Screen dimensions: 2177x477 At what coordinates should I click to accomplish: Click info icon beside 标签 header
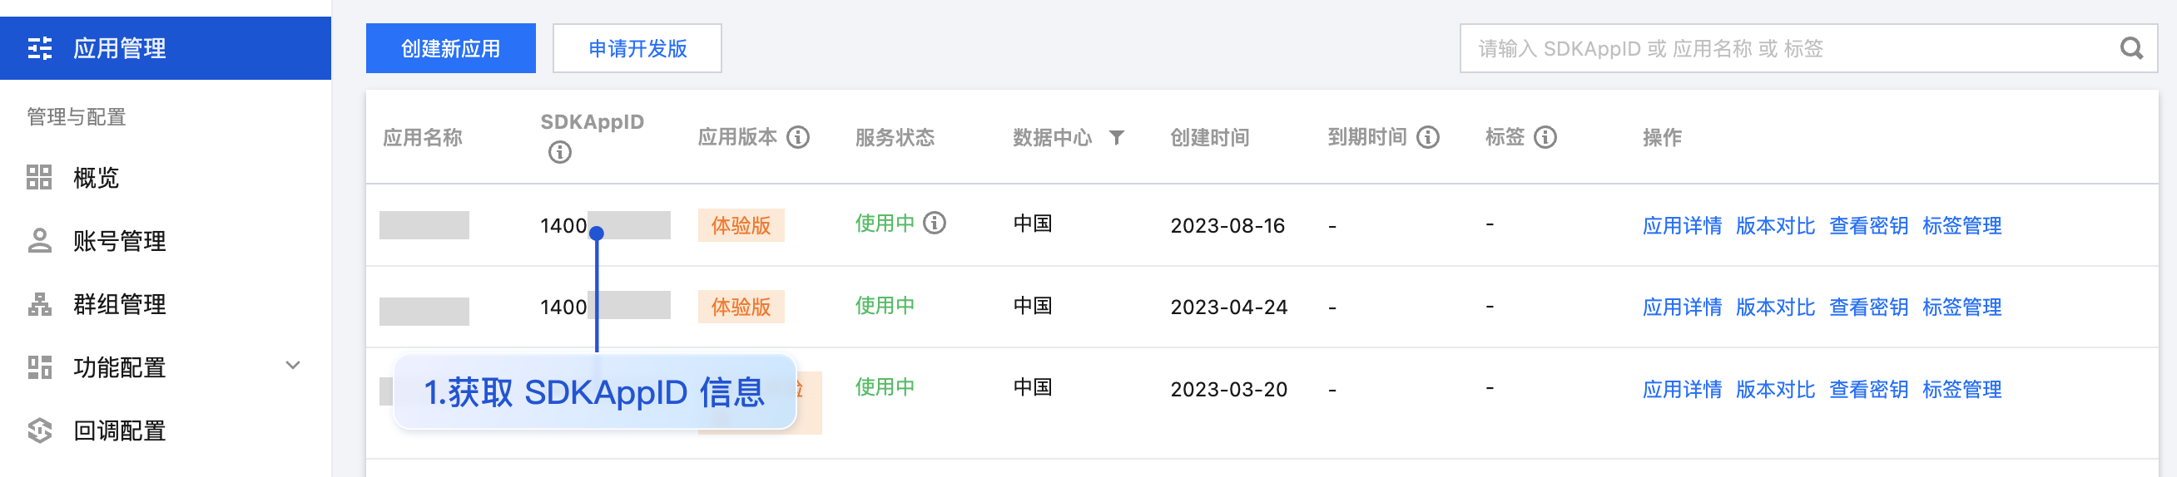1545,138
